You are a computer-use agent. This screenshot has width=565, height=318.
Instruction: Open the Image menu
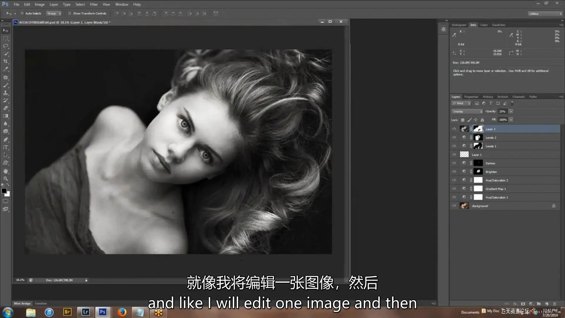[x=39, y=4]
